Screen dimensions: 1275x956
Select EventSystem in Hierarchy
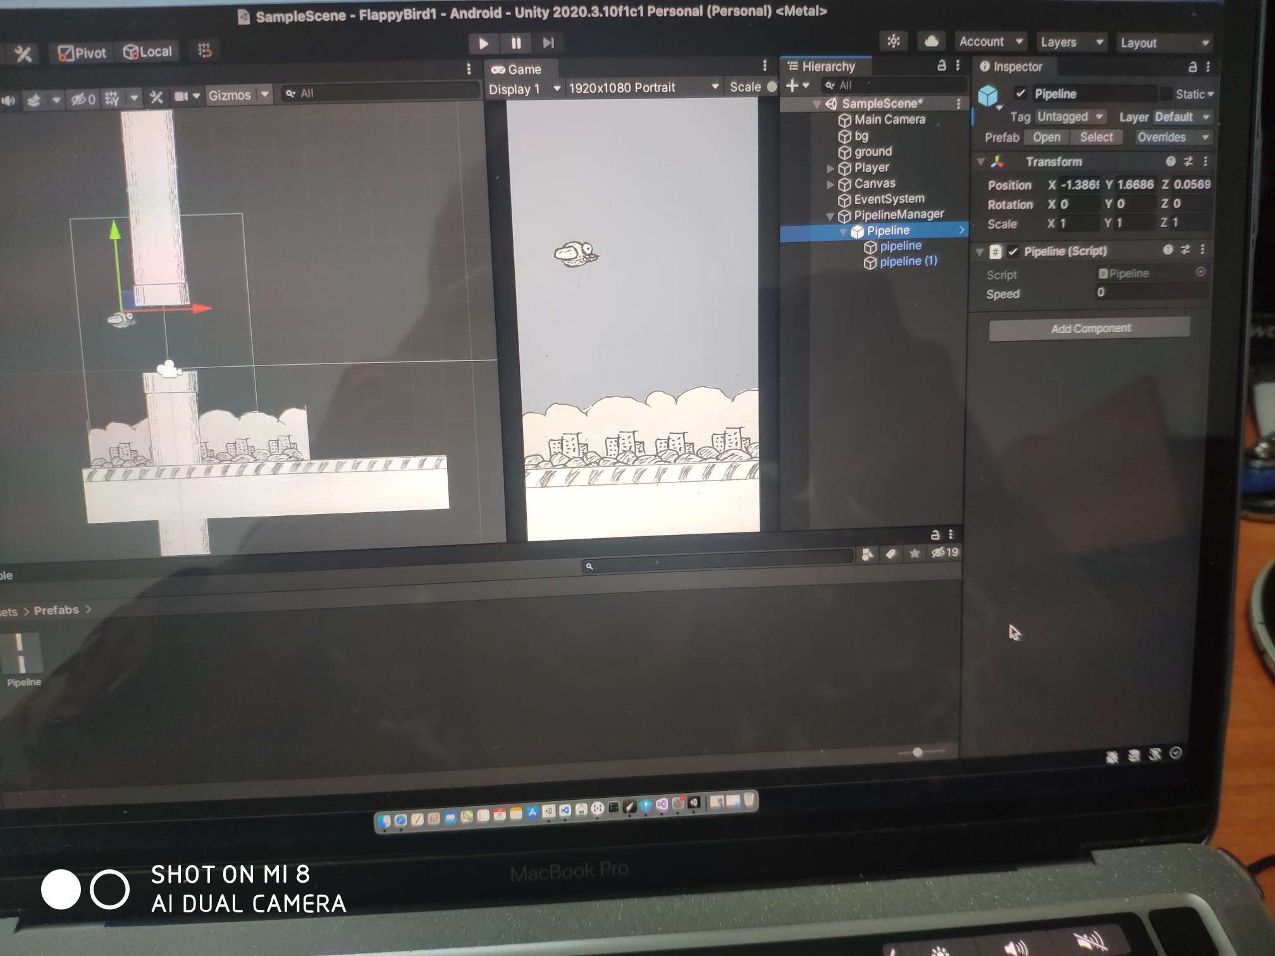(881, 199)
